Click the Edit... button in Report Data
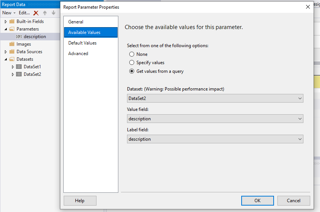The image size is (320, 212). [x=24, y=13]
